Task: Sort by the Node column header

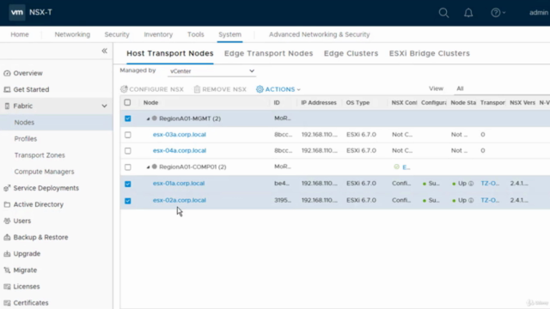Action: coord(151,103)
